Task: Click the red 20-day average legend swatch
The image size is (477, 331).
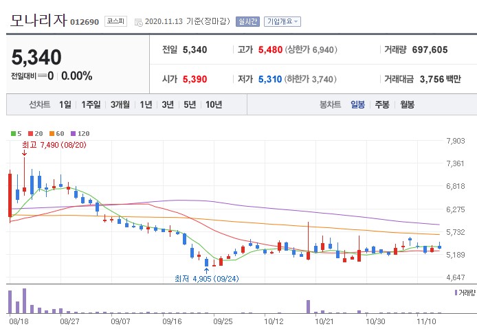Action: [30, 133]
